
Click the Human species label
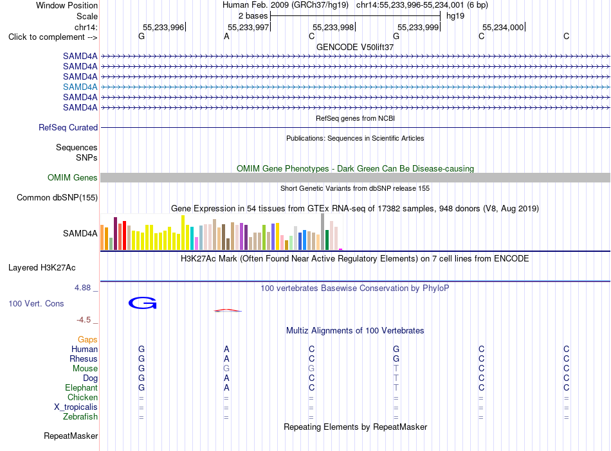pyautogui.click(x=84, y=349)
